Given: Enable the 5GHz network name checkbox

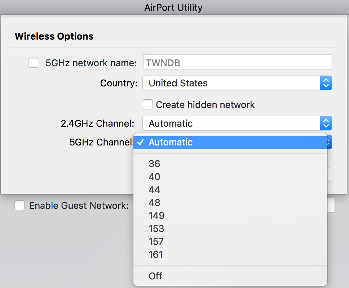Looking at the screenshot, I should pos(33,63).
